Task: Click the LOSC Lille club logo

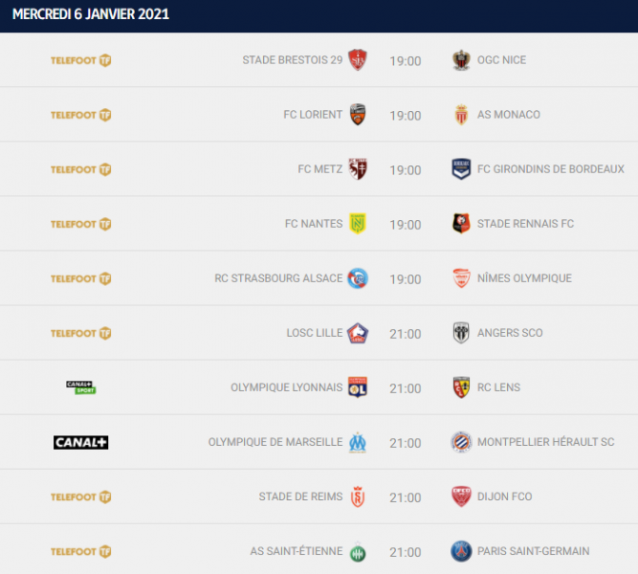Action: coord(358,333)
